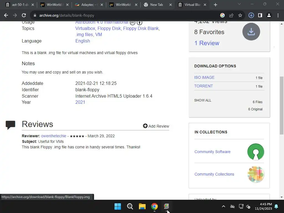Open Chrome downloads icon
The image size is (284, 213).
point(251,16)
